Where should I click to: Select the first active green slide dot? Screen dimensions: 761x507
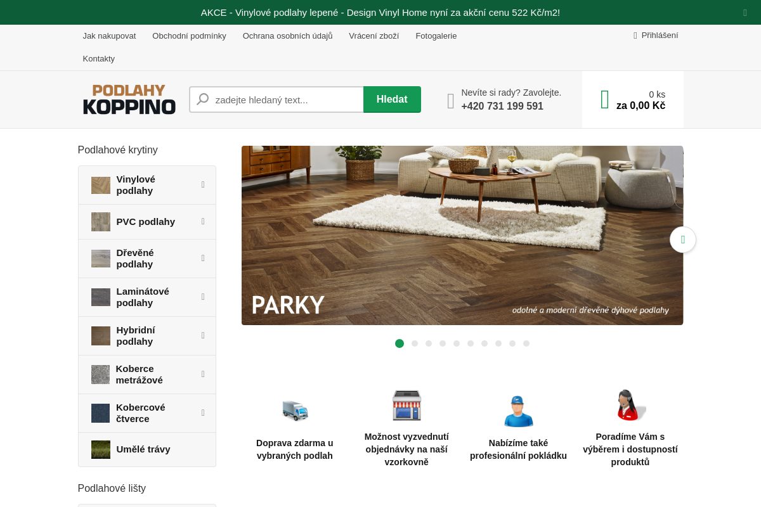(x=400, y=343)
